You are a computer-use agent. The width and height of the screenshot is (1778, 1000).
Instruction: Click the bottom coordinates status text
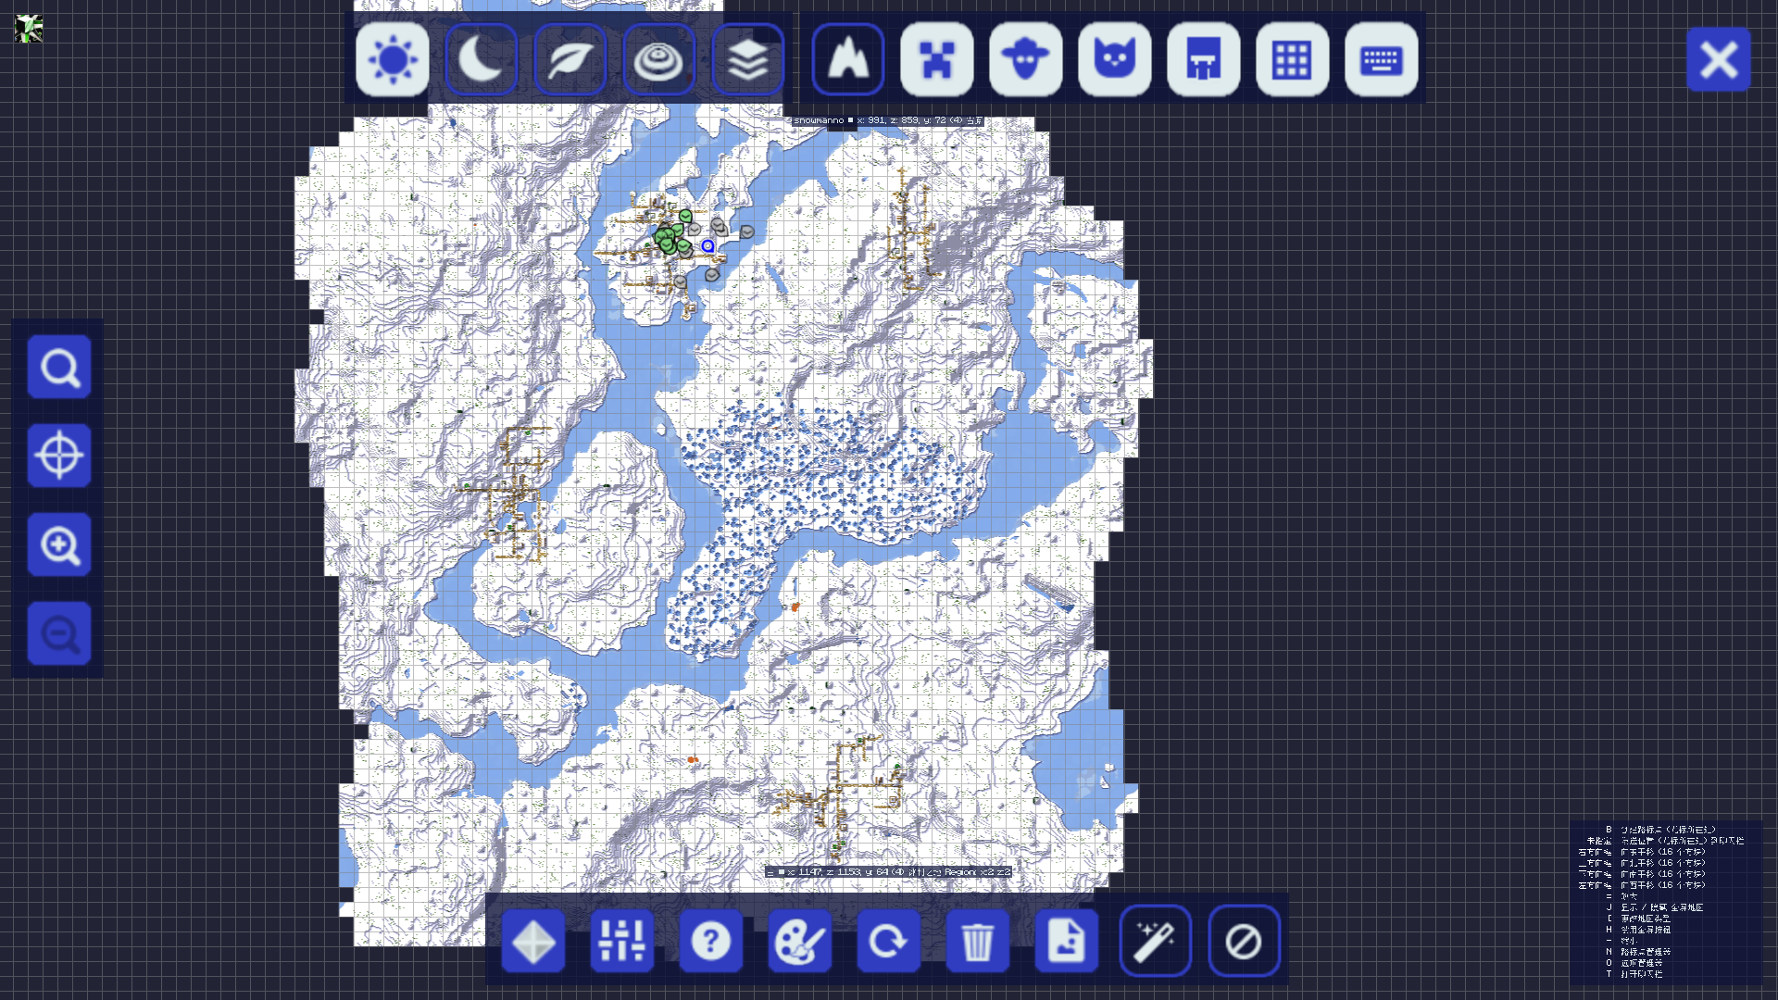888,872
